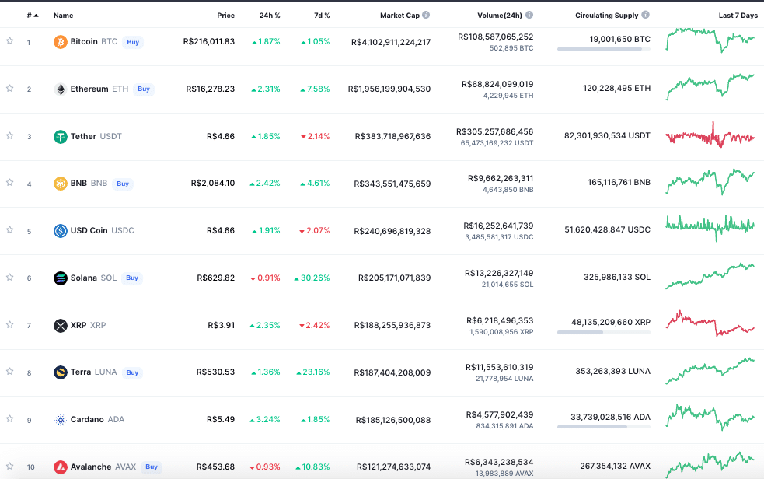Image resolution: width=764 pixels, height=479 pixels.
Task: Sort by Market Cap column header
Action: click(x=399, y=16)
